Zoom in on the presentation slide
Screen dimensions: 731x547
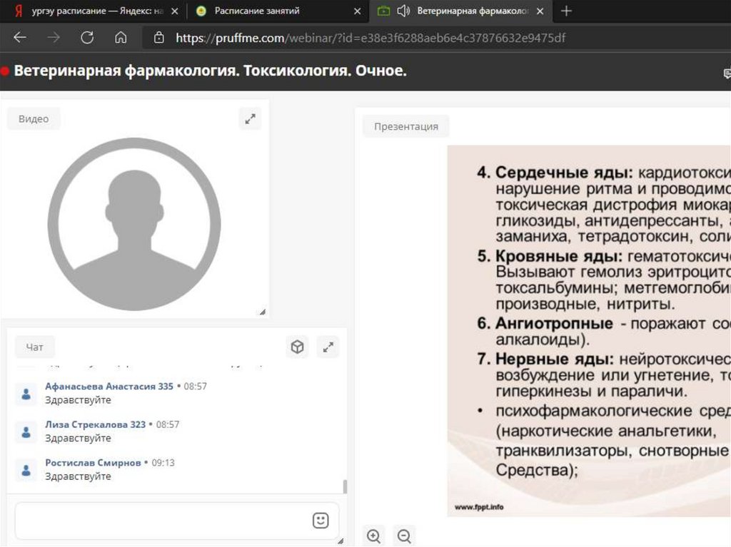(373, 536)
